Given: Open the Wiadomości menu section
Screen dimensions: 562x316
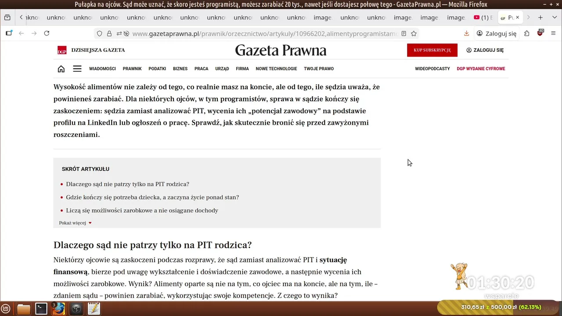Looking at the screenshot, I should click(102, 69).
